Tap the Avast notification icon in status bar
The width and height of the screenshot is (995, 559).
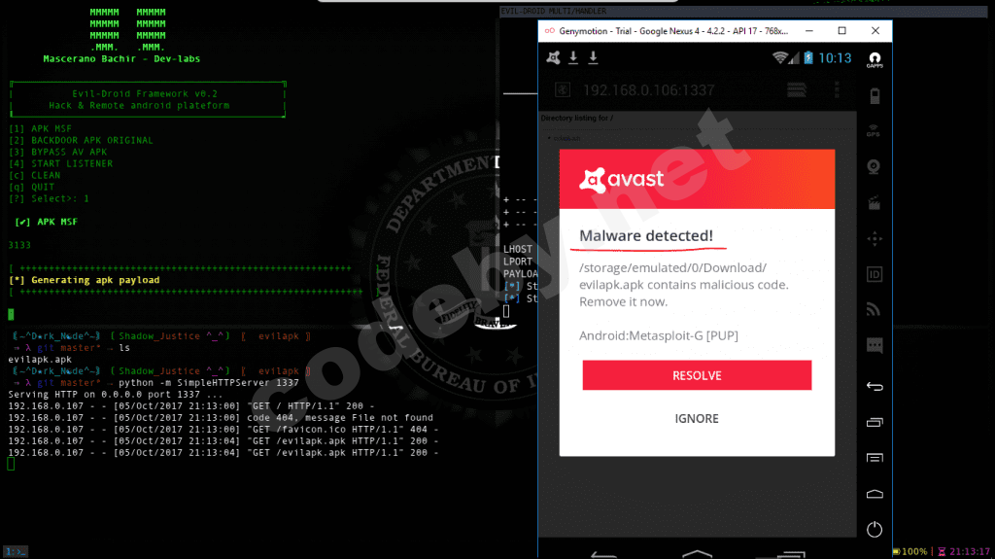pos(553,57)
